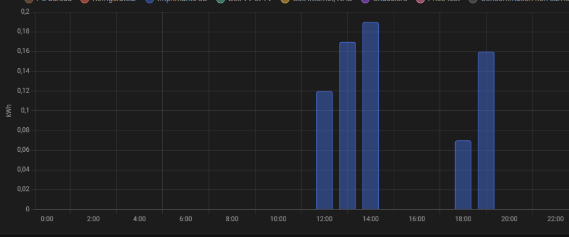Select the 0,12 kWh bar at 12:00
Screen dimensions: 569x237
tap(324, 151)
